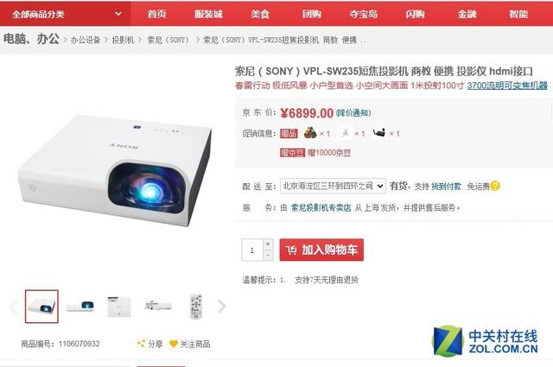Click the second gift item icon

pyautogui.click(x=346, y=133)
